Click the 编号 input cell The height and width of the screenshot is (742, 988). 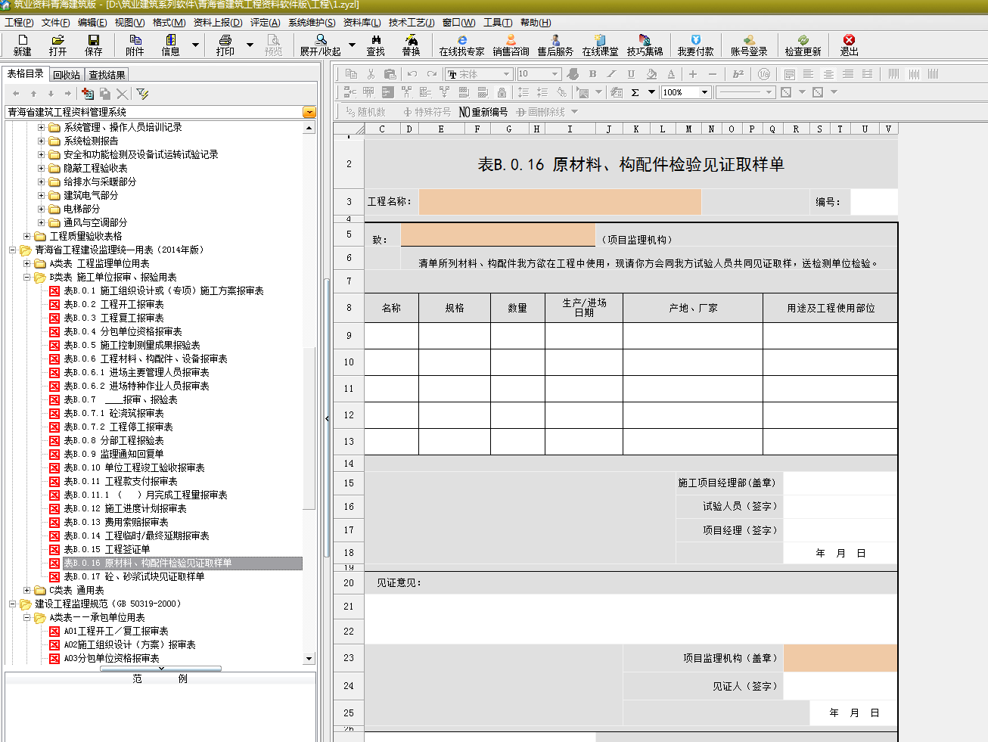click(x=874, y=202)
